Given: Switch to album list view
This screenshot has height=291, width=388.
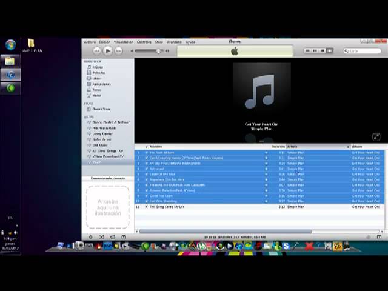Looking at the screenshot, I should tap(315, 51).
